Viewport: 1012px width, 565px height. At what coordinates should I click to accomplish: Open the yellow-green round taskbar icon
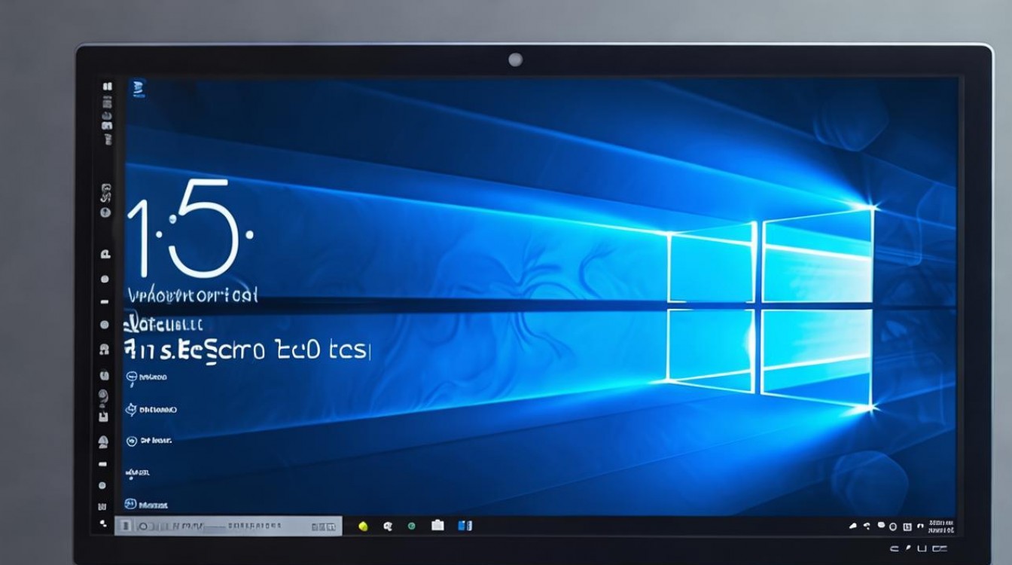point(362,526)
